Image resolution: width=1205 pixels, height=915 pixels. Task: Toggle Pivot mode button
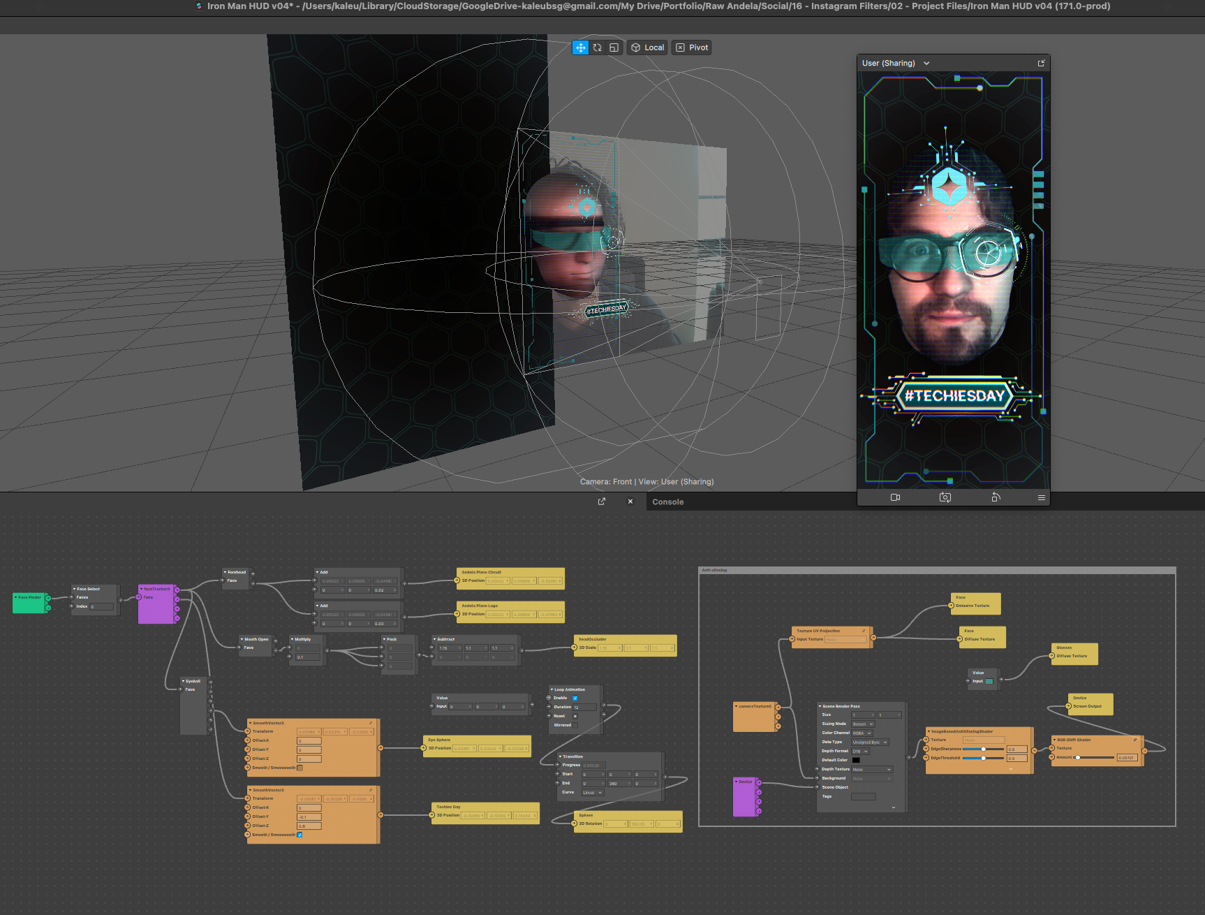tap(692, 47)
